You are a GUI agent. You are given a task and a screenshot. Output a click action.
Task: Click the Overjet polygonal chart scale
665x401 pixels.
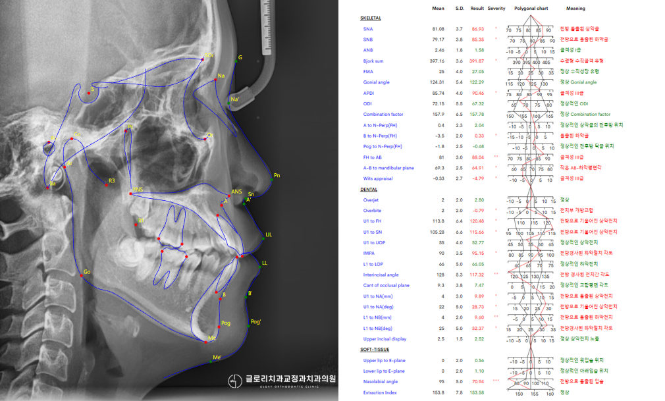[530, 200]
